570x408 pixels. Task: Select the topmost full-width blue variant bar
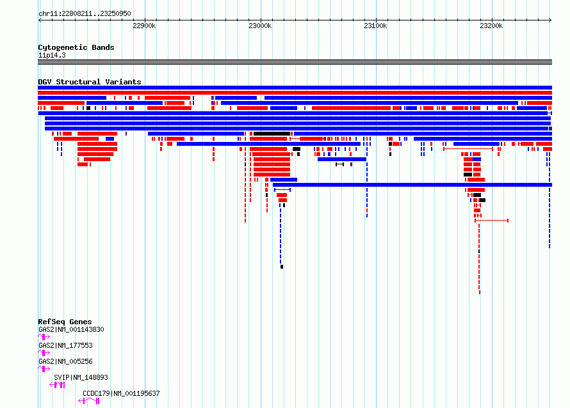pos(295,88)
